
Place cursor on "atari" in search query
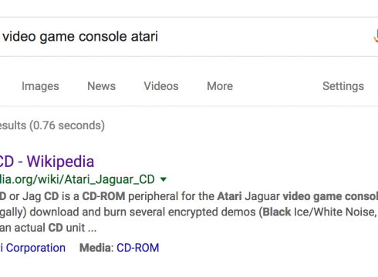(x=144, y=36)
